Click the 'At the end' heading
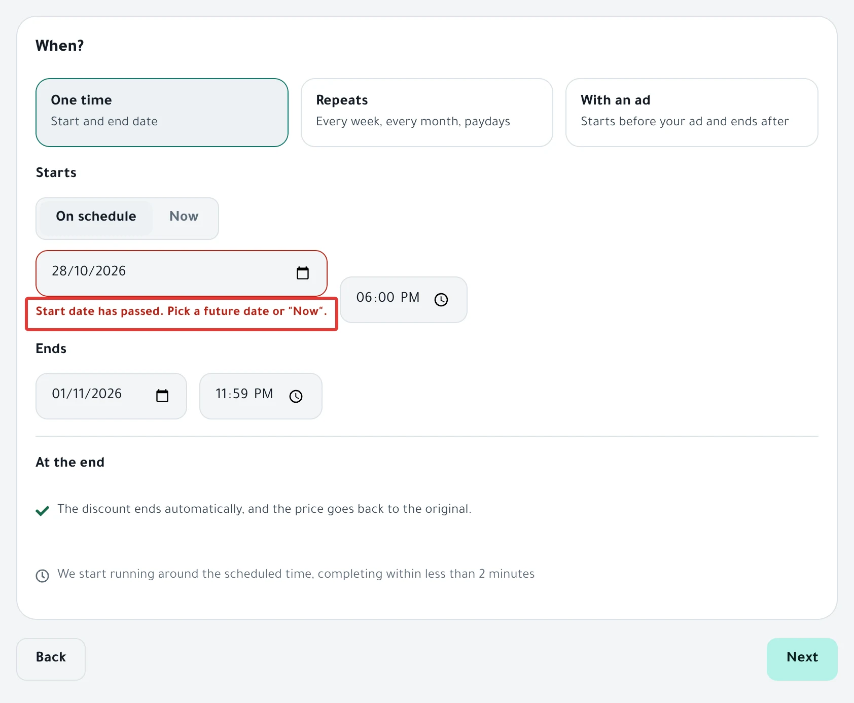Image resolution: width=854 pixels, height=703 pixels. point(70,462)
